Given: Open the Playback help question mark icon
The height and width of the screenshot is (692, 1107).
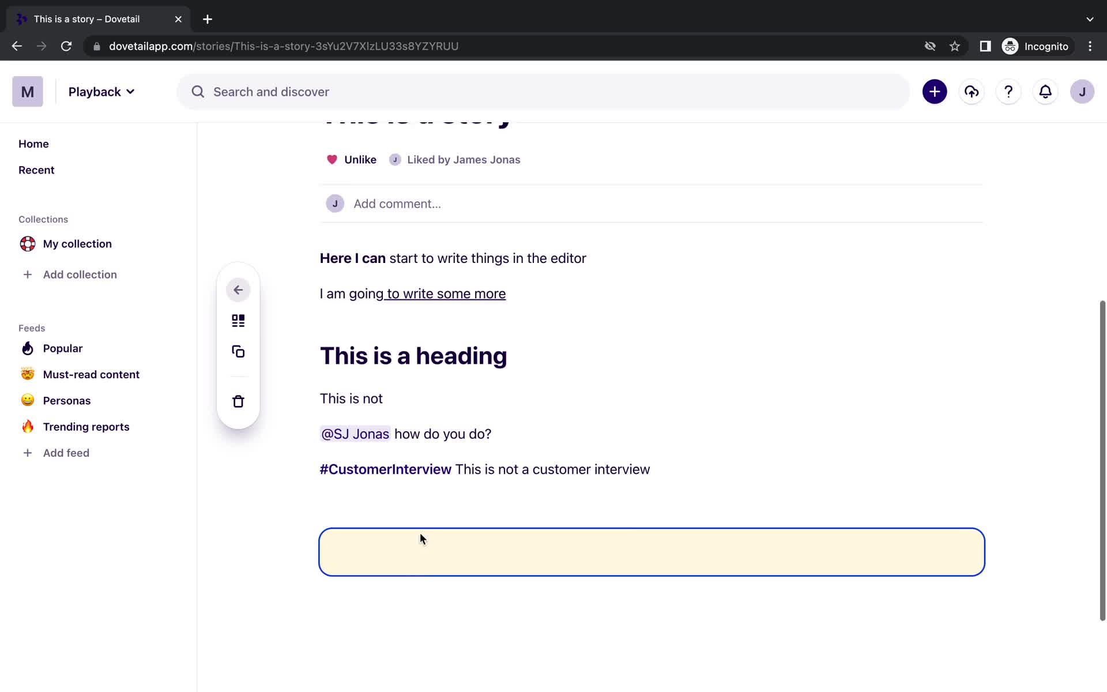Looking at the screenshot, I should click(x=1008, y=92).
